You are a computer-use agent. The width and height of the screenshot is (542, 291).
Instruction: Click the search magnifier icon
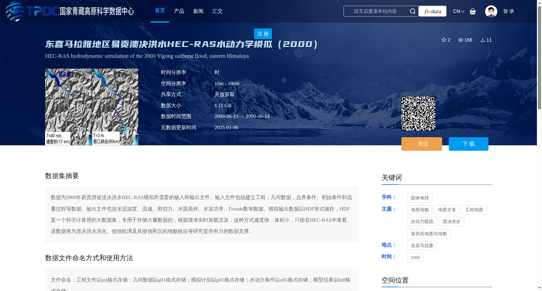[x=412, y=11]
